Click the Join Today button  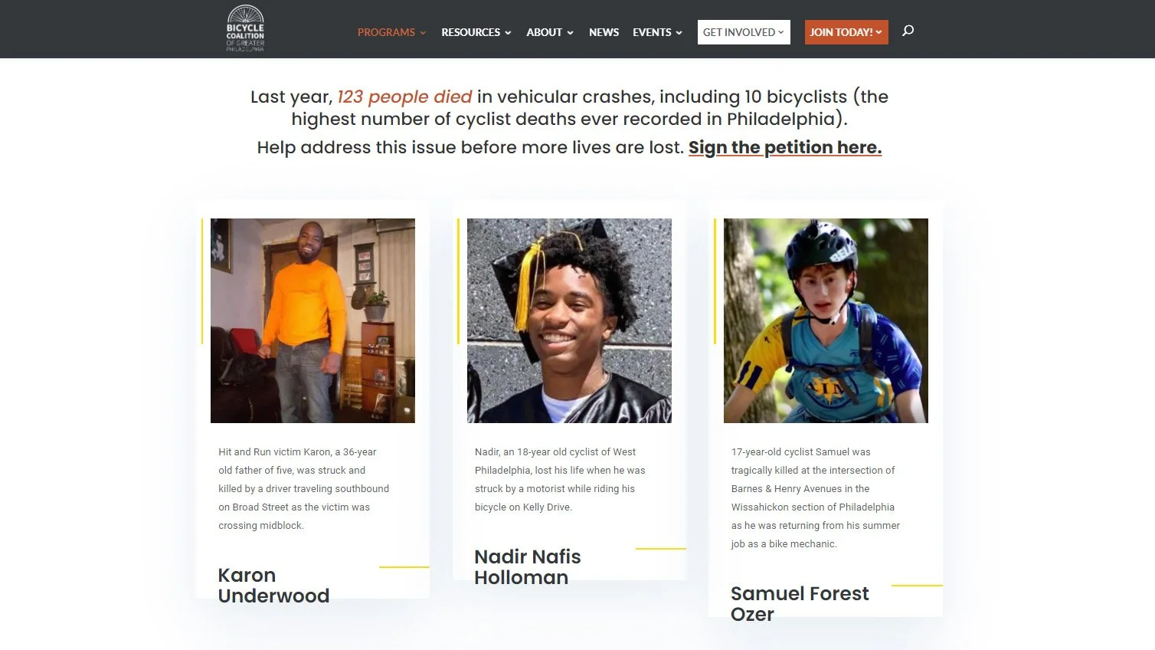(846, 32)
